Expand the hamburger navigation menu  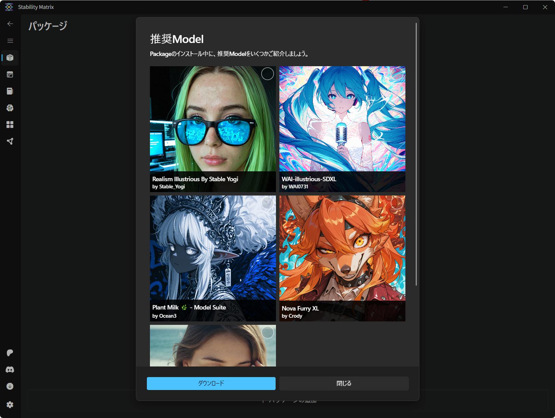(x=10, y=41)
